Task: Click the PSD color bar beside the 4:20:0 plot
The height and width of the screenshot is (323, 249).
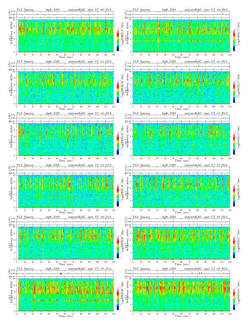Action: [118, 247]
